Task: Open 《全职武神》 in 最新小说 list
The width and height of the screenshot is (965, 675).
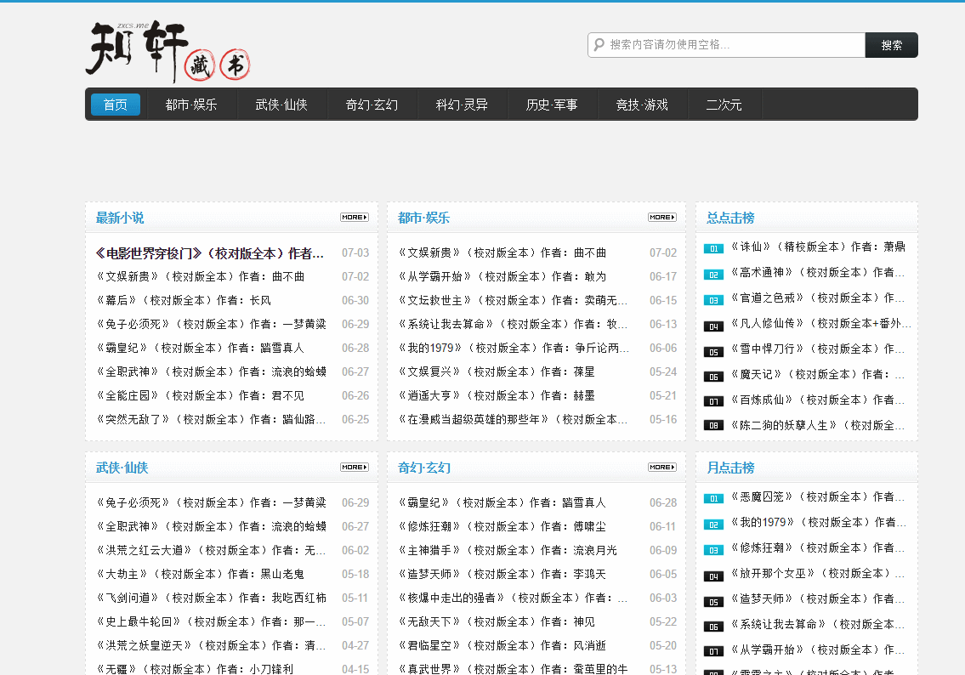Action: click(211, 372)
